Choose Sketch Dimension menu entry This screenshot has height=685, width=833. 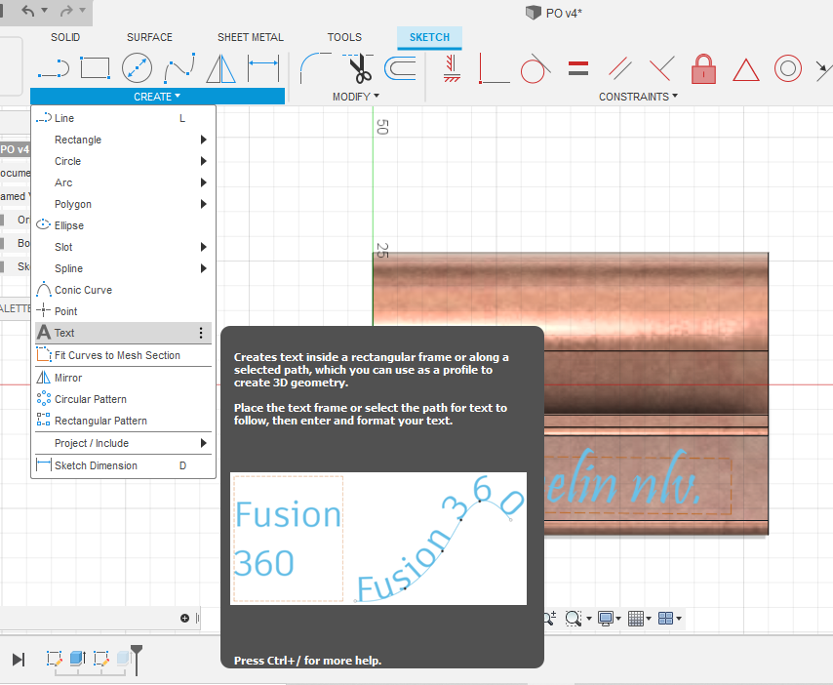(123, 465)
